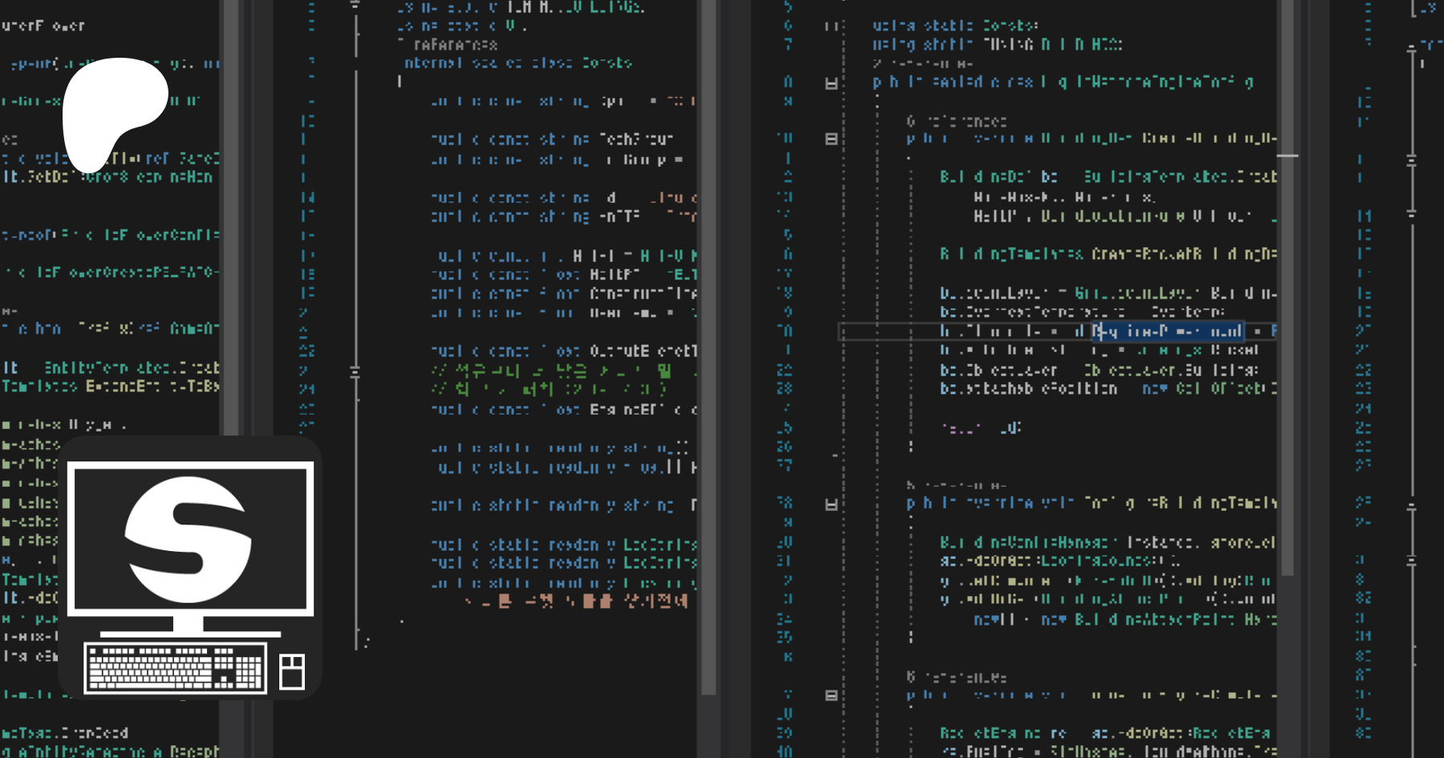Click the "6 references" code lens above second method
The height and width of the screenshot is (758, 1444).
tap(955, 121)
